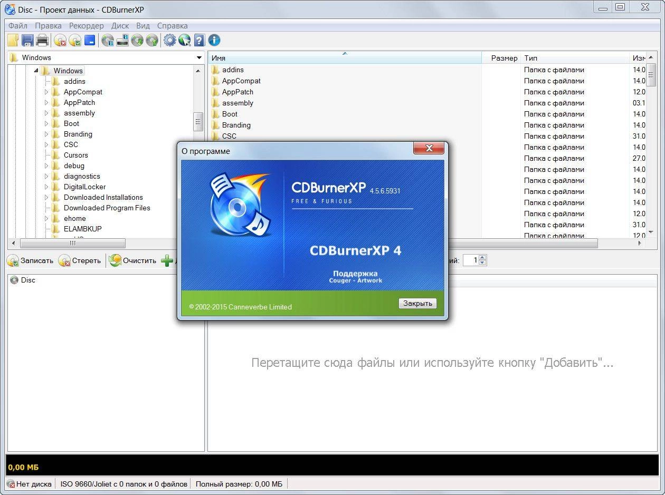Open the Справка menu
Screen dimensions: 665x495
[173, 25]
